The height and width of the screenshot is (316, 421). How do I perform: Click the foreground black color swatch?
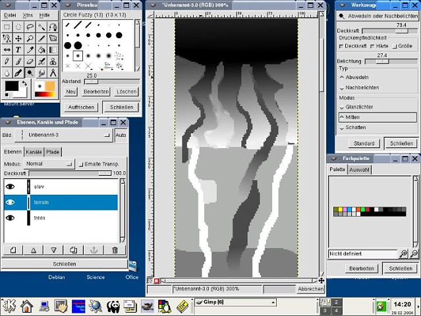[x=11, y=86]
